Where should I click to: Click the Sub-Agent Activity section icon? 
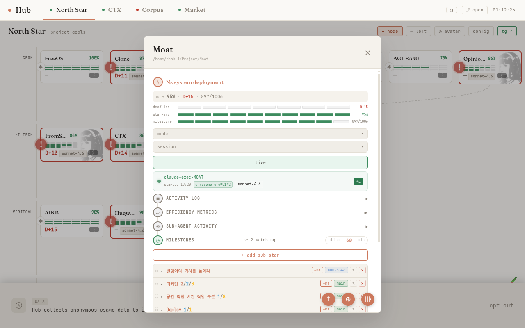coord(158,226)
